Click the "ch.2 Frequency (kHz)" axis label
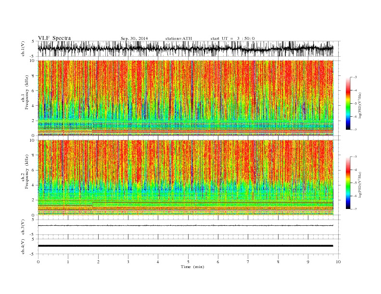 pos(25,172)
